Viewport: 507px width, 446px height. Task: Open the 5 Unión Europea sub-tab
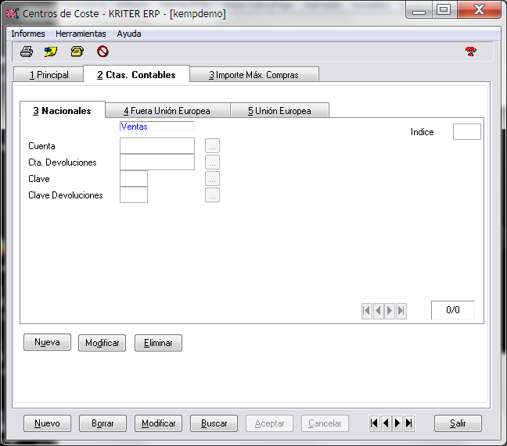click(279, 111)
